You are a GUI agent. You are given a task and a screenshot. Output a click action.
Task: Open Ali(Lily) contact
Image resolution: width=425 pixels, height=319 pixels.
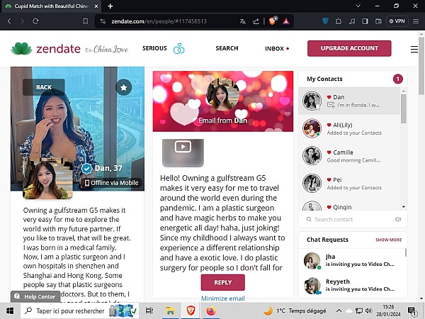tap(349, 128)
